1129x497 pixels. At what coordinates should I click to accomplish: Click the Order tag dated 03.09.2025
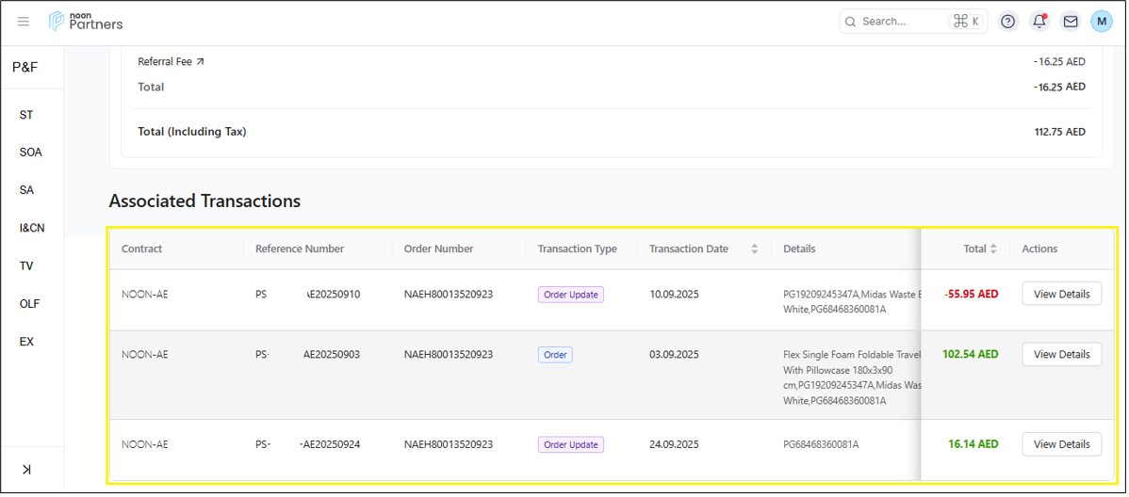pyautogui.click(x=555, y=355)
